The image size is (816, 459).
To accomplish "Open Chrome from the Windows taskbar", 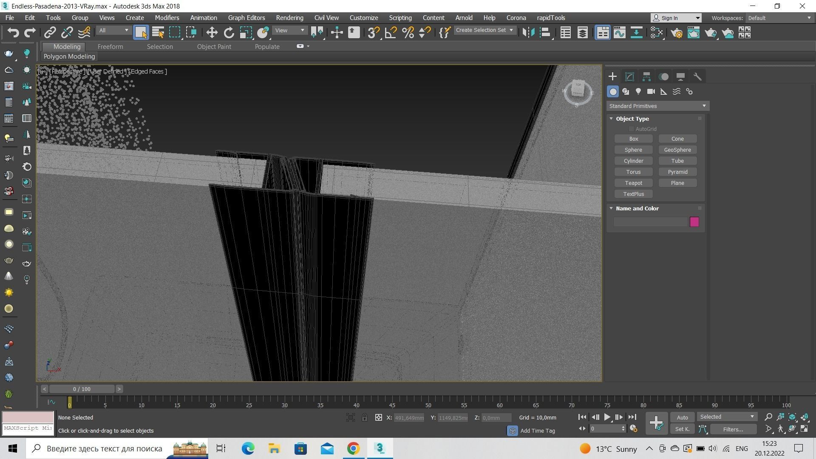I will coord(353,448).
